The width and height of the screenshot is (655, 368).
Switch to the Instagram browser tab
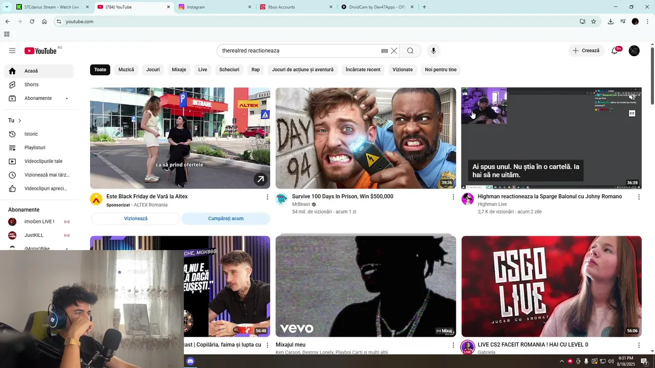coord(215,7)
